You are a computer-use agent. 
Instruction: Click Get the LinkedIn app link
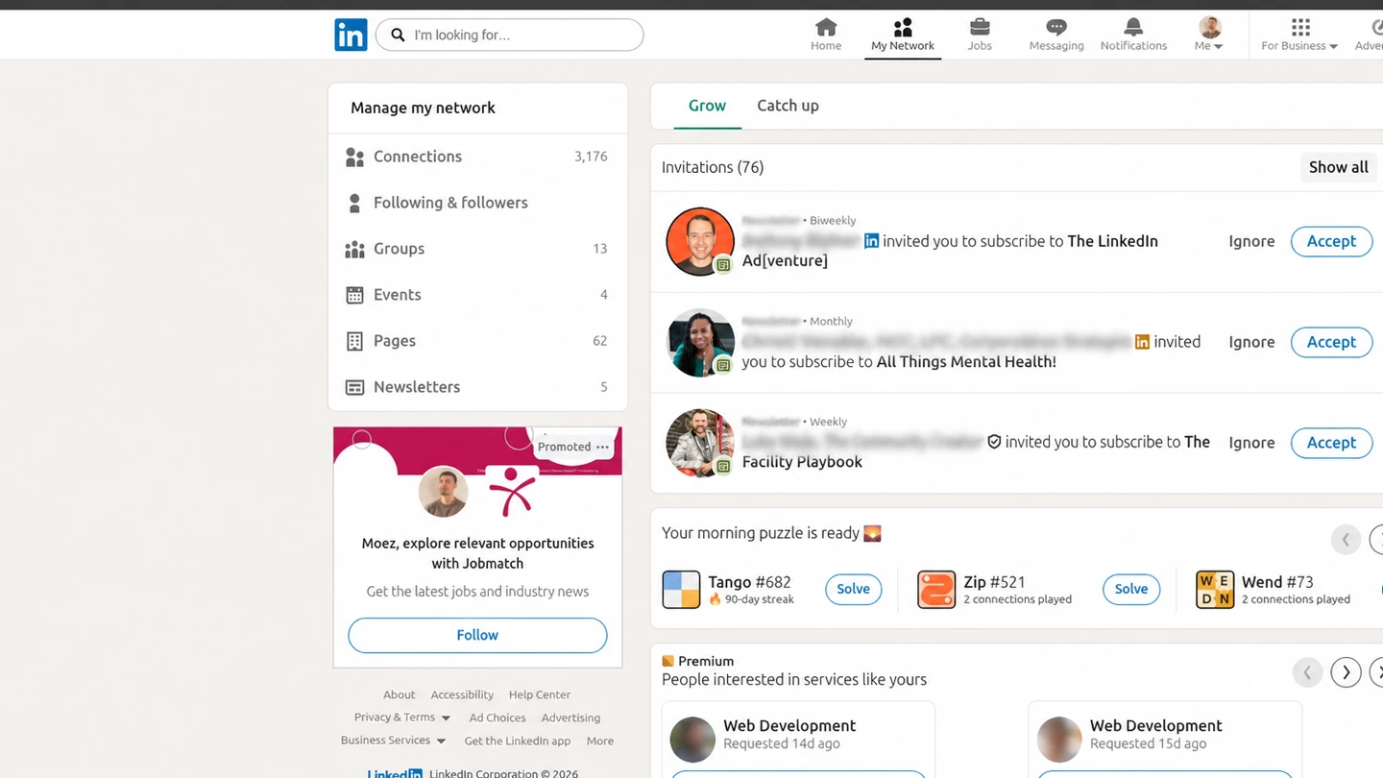pos(518,741)
